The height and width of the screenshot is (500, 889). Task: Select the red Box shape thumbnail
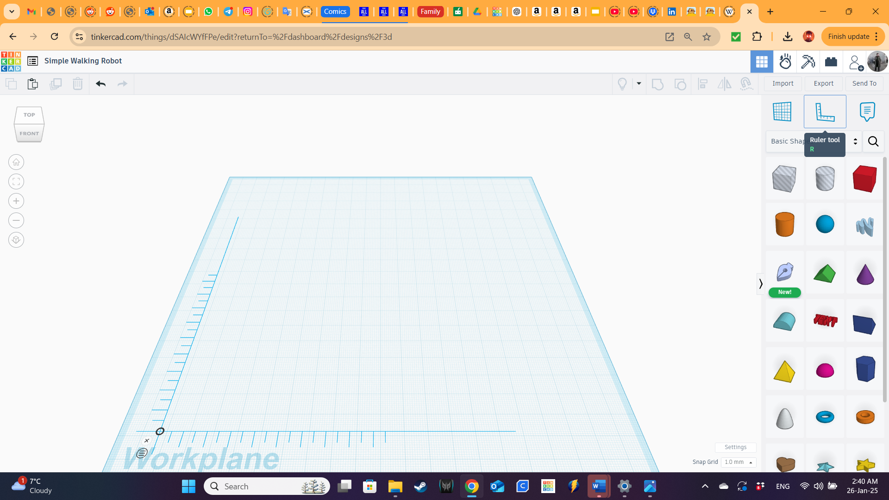point(864,179)
